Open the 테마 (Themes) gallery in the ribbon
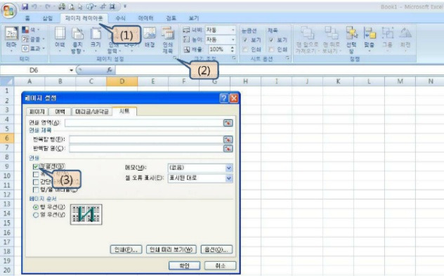Image resolution: width=444 pixels, height=276 pixels. pos(11,39)
